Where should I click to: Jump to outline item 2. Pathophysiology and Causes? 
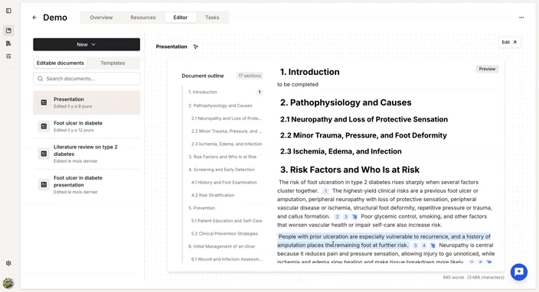click(220, 105)
